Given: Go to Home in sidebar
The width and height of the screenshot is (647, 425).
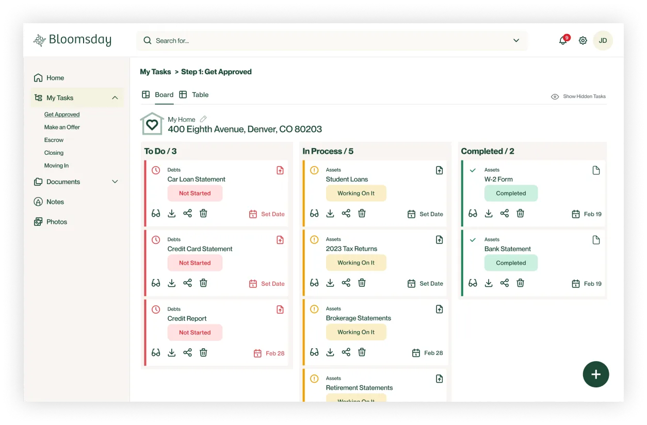Looking at the screenshot, I should click(x=49, y=78).
